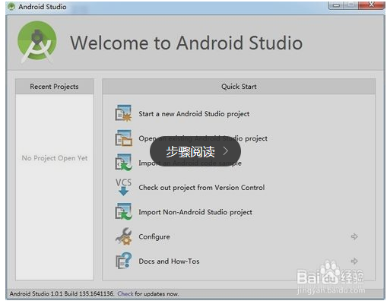Expand the Configure submenu arrow

point(354,236)
